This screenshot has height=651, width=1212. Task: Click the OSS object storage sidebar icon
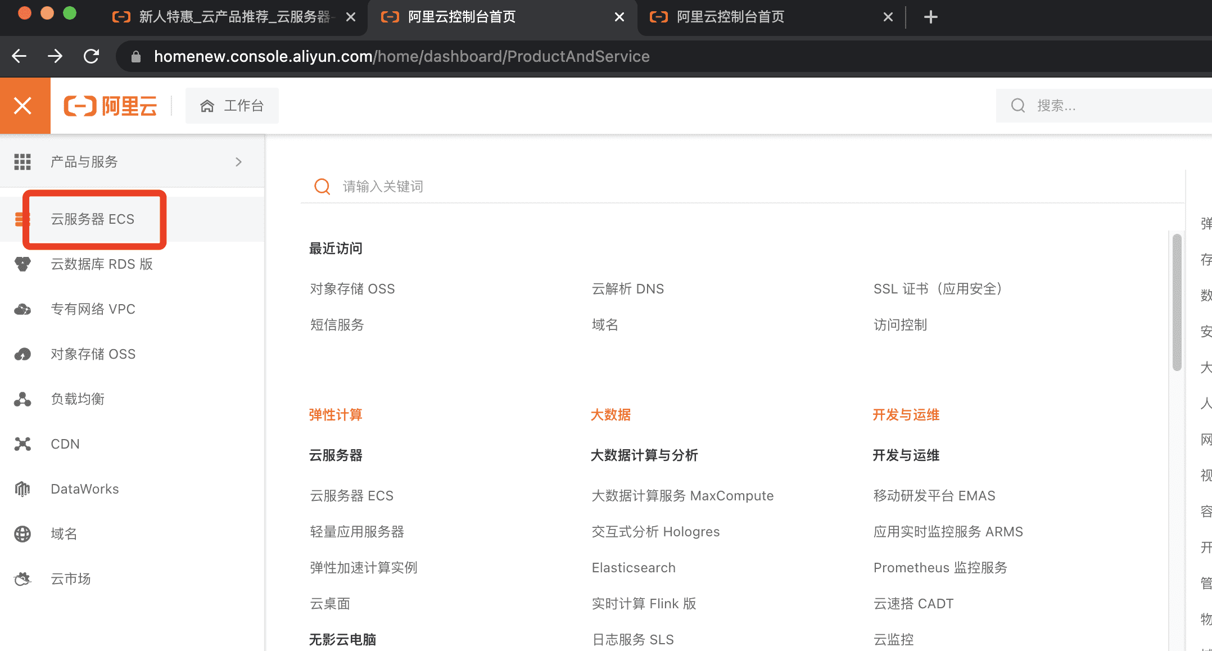click(x=22, y=354)
